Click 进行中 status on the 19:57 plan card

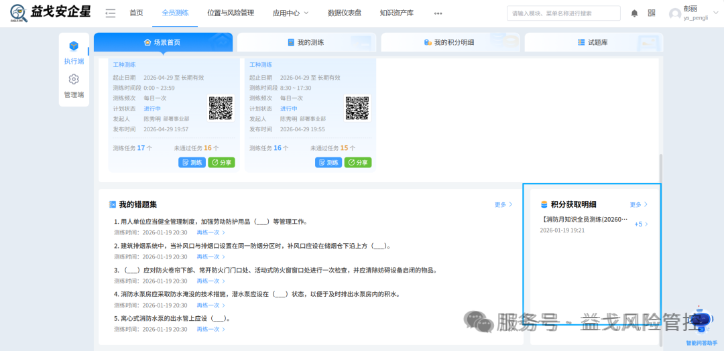click(152, 109)
